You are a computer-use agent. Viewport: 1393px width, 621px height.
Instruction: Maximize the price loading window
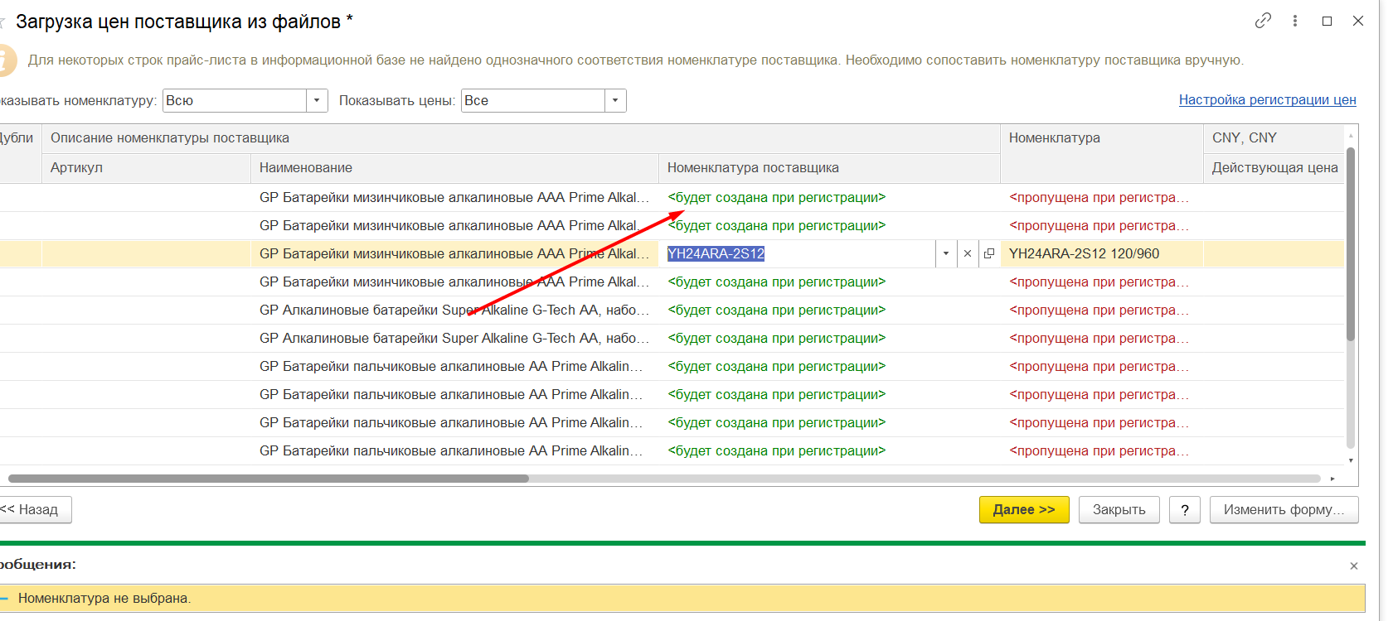(1327, 21)
